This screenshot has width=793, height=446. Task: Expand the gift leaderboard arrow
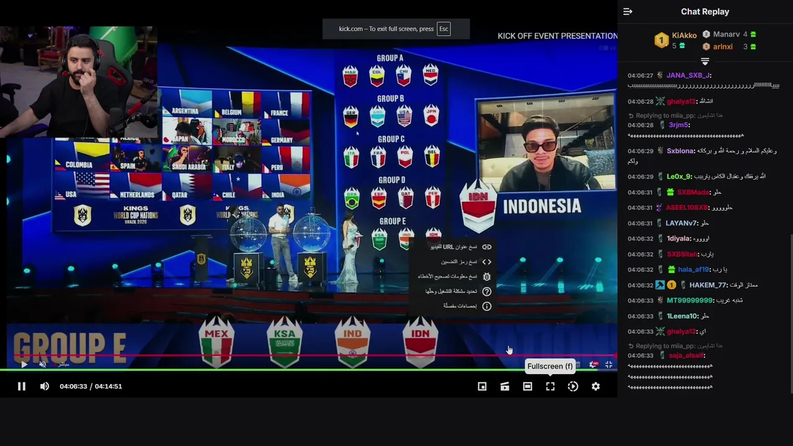[705, 61]
